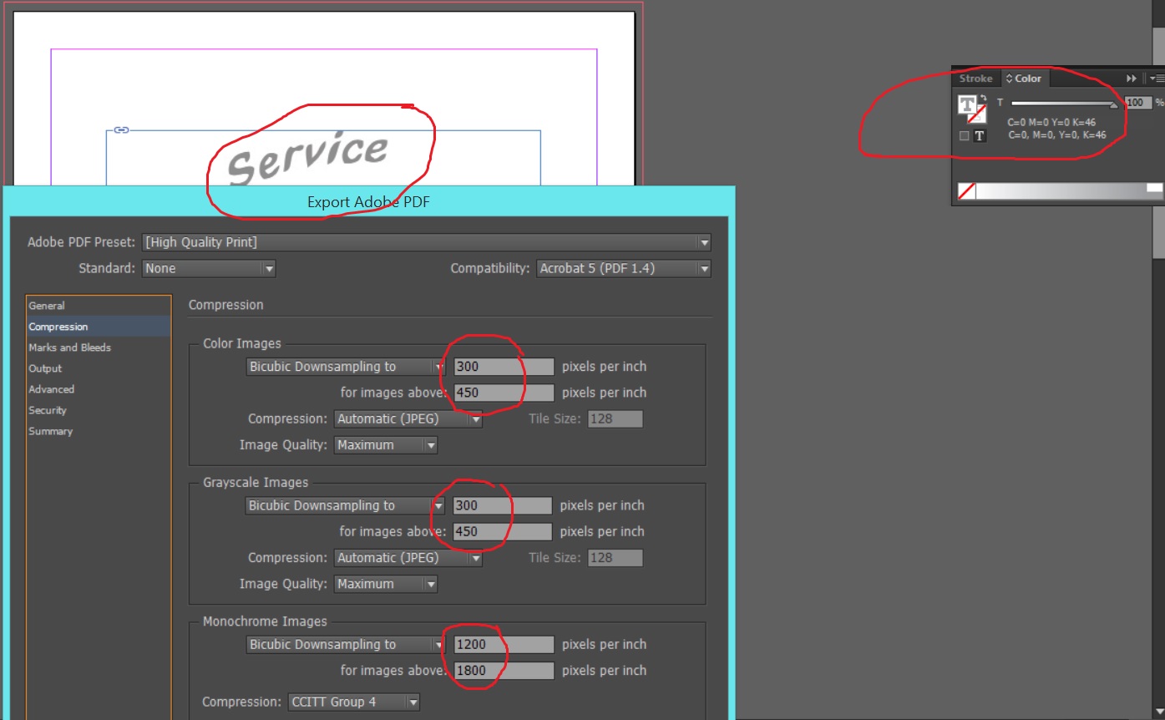Image resolution: width=1165 pixels, height=720 pixels.
Task: Open Monochrome Images downsampling method dropdown
Action: point(347,645)
